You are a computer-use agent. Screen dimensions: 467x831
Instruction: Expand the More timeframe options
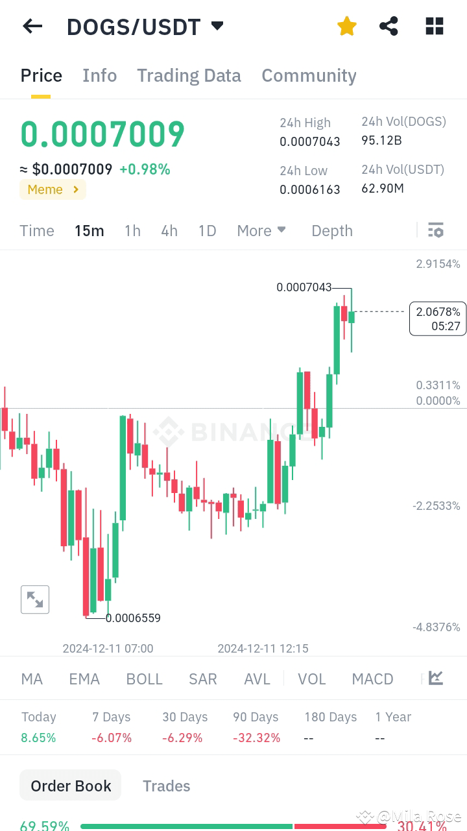[261, 230]
